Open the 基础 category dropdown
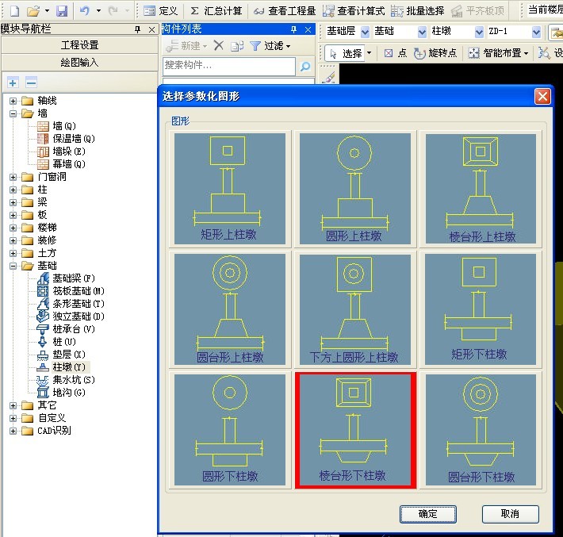 422,32
